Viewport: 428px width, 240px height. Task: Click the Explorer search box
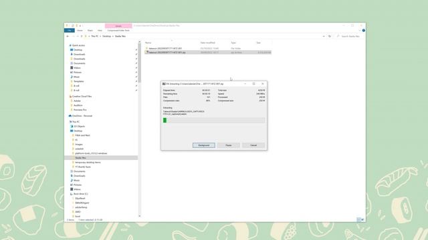350,36
